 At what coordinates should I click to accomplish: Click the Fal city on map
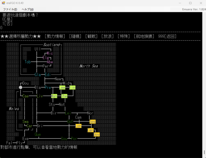pyautogui.click(x=9, y=143)
